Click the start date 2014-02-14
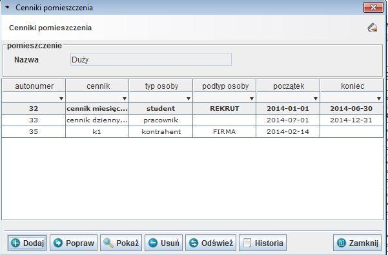The height and width of the screenshot is (255, 388). 289,132
